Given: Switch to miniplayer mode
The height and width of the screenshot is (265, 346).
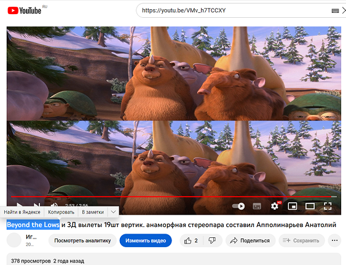Looking at the screenshot, I should 293,206.
